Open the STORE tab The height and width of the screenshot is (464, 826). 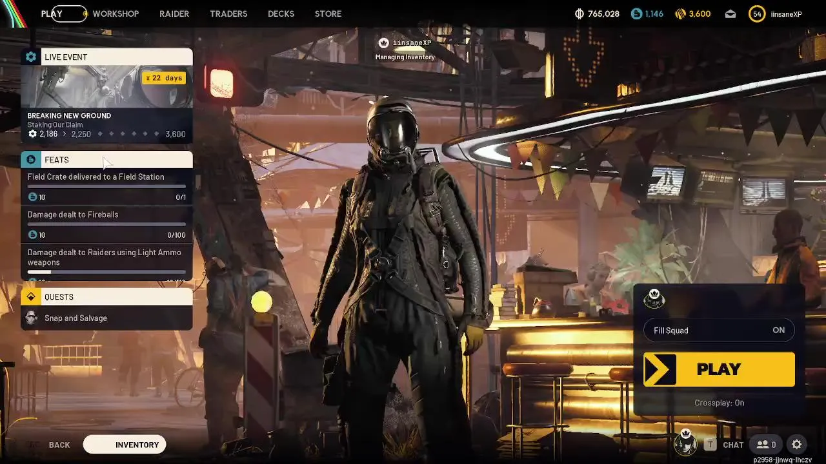click(x=328, y=14)
